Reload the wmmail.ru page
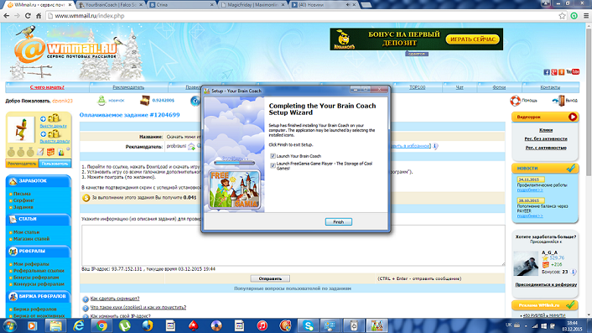This screenshot has width=592, height=333. pos(28,16)
